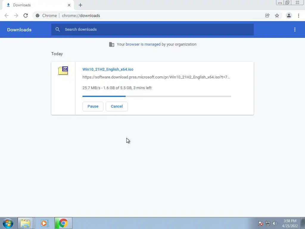Click the share this page icon
This screenshot has height=229, width=305.
[267, 16]
